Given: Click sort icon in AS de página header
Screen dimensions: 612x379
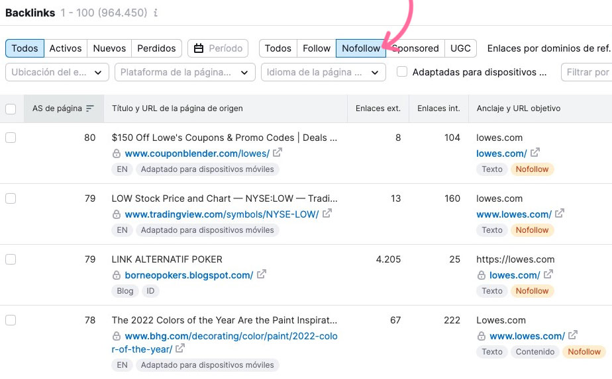Looking at the screenshot, I should [x=90, y=108].
